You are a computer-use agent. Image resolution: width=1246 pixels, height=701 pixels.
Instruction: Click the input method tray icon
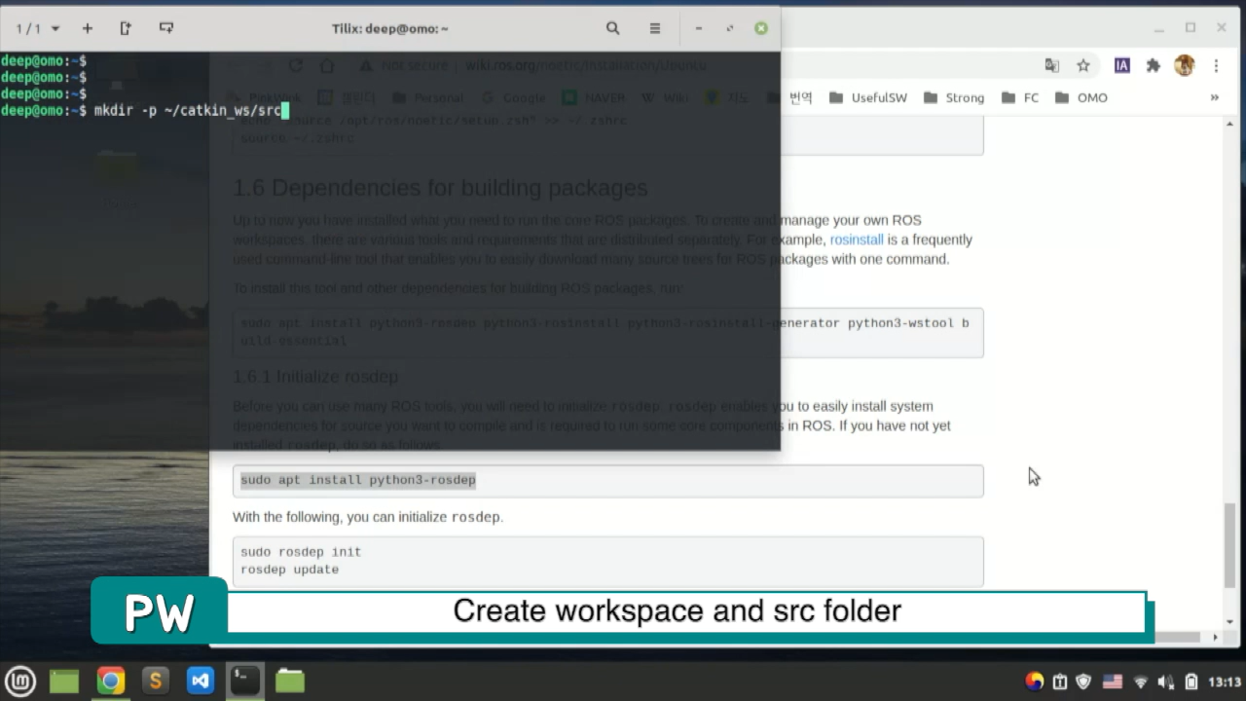coord(1035,682)
